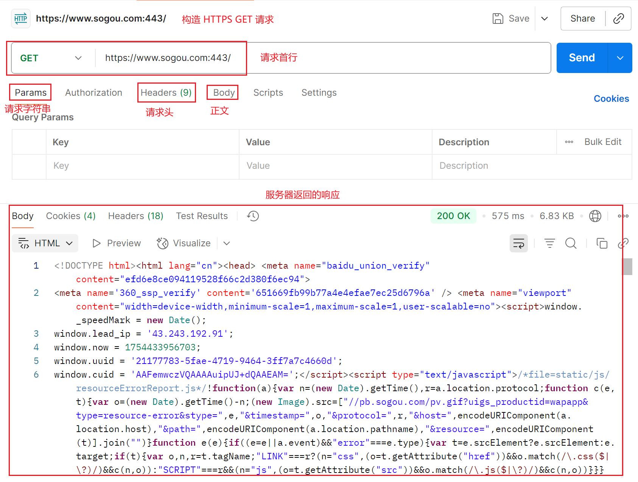Click the empty Value input cell

pos(336,166)
